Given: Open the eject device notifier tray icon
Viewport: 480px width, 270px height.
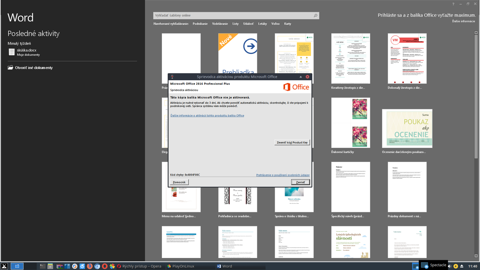Looking at the screenshot, I should pos(462,266).
